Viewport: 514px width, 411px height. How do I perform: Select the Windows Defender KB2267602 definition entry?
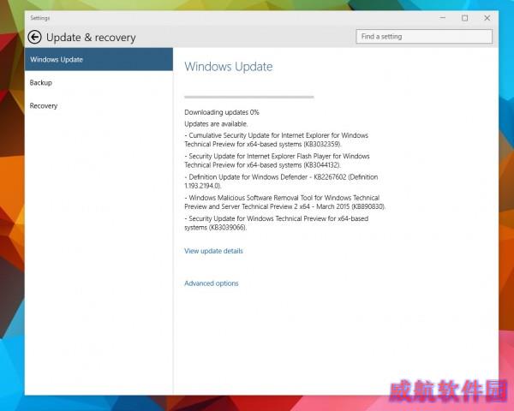[281, 182]
